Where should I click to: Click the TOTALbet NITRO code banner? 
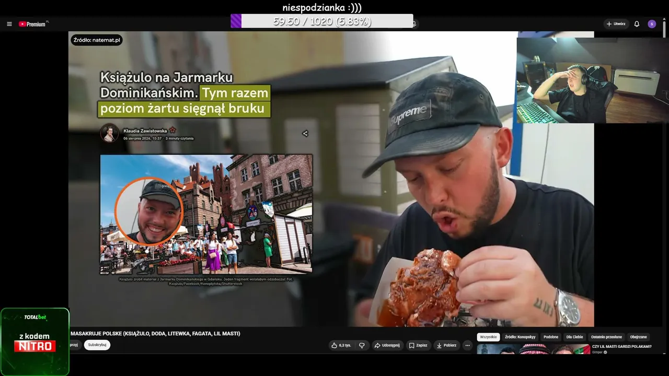pyautogui.click(x=34, y=342)
